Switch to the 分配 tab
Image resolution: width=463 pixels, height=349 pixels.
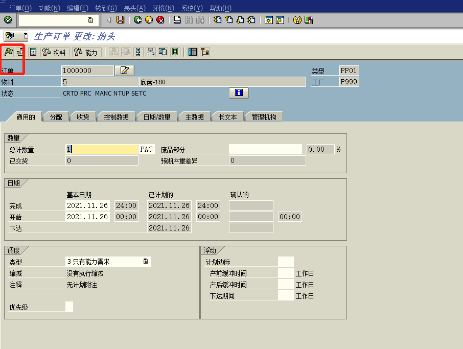point(56,117)
